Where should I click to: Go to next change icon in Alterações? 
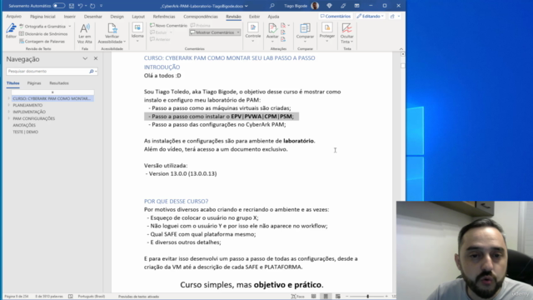283,39
